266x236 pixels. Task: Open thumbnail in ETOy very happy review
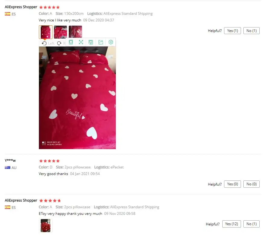click(46, 225)
